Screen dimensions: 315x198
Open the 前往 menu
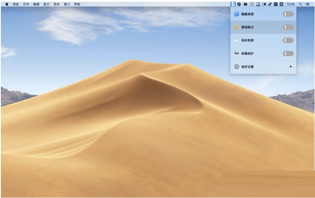pos(57,4)
